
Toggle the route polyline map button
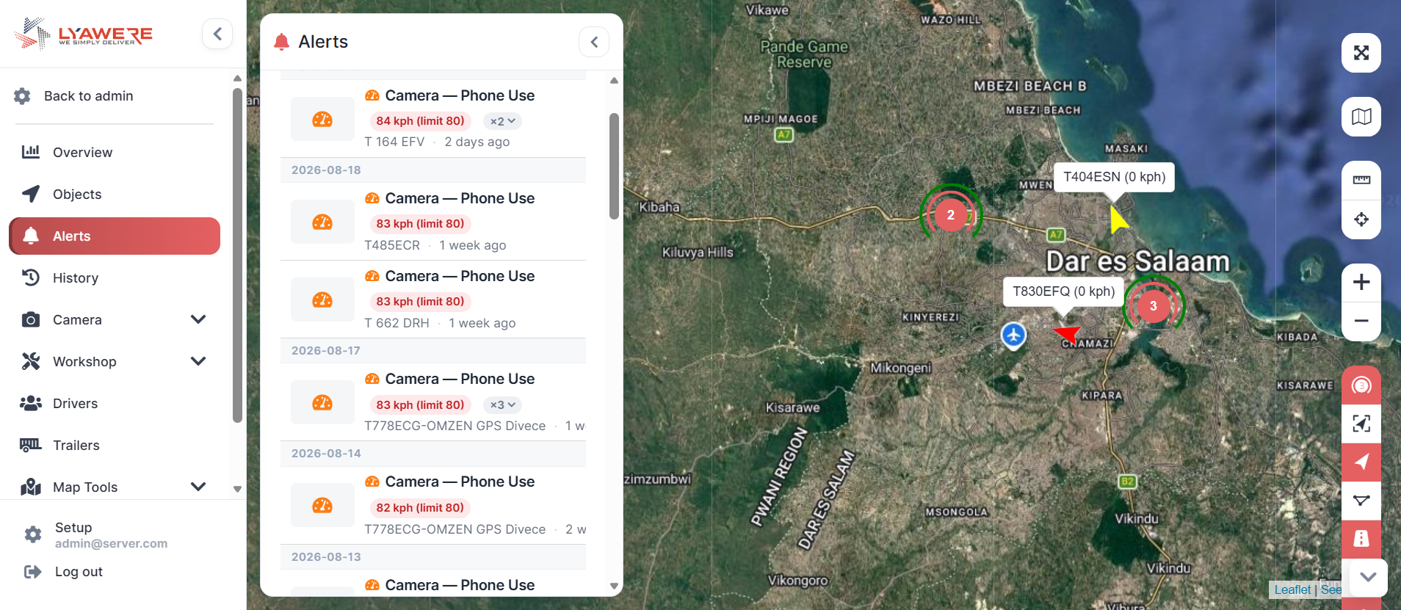(x=1361, y=501)
